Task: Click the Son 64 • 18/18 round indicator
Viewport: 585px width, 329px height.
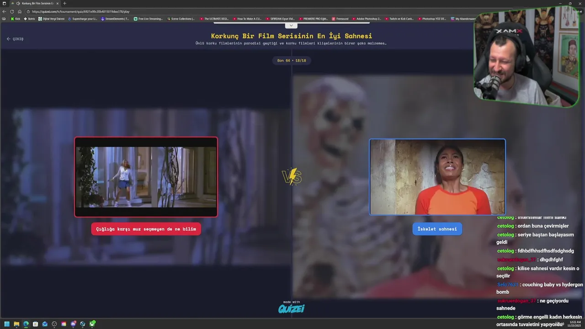Action: pyautogui.click(x=292, y=60)
